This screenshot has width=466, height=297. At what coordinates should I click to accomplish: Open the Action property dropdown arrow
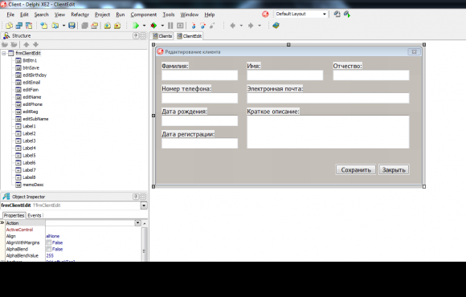[138, 223]
